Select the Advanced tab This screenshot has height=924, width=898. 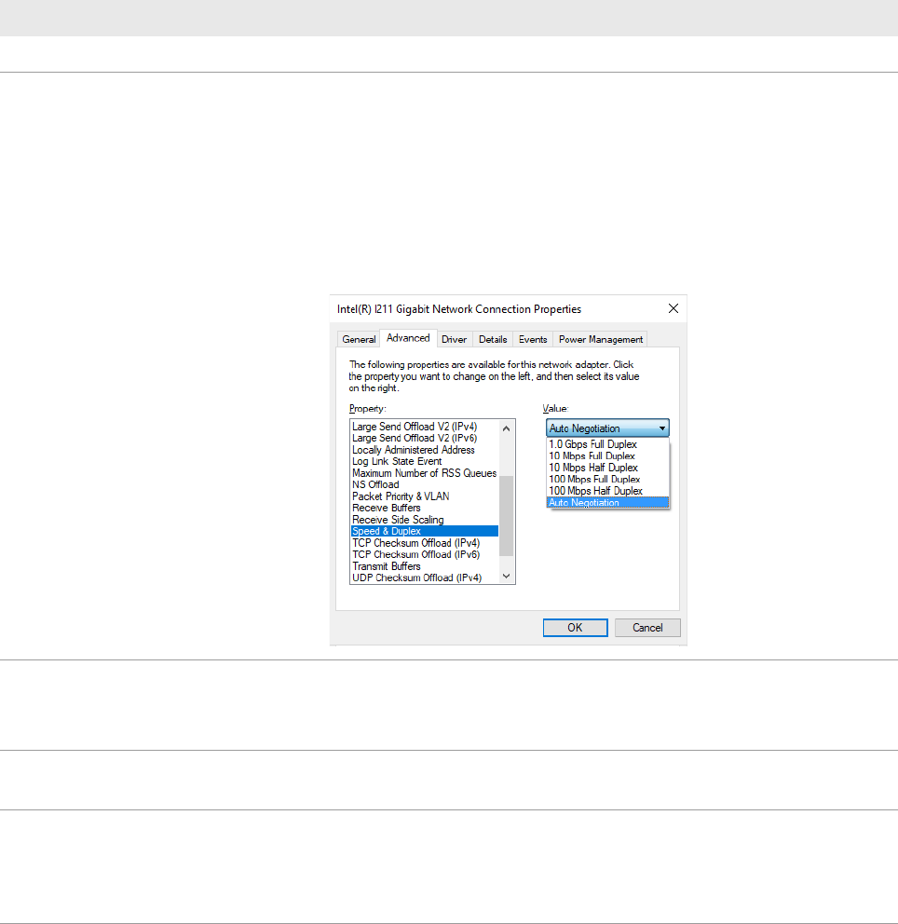[x=408, y=338]
